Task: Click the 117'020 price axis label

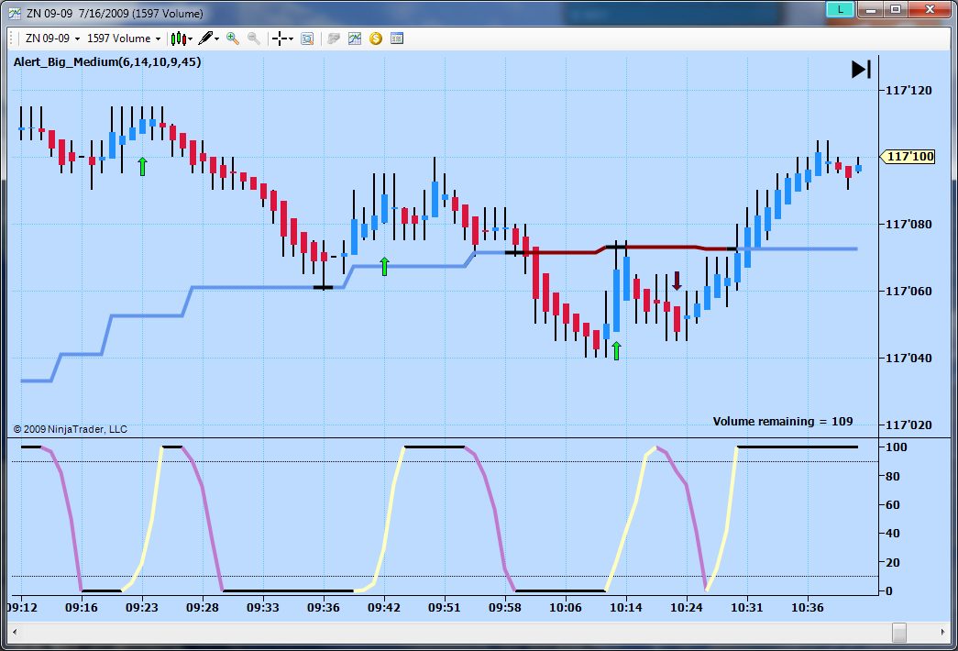Action: pyautogui.click(x=908, y=425)
